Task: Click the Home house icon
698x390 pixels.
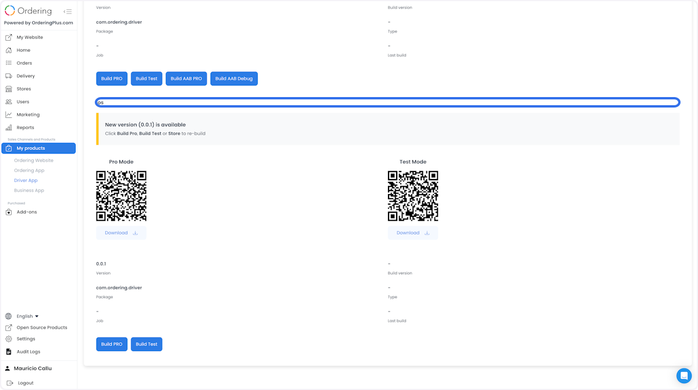Action: click(9, 50)
